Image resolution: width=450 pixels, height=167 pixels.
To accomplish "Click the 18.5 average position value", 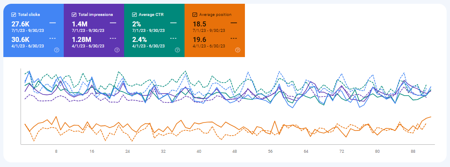I will click(x=199, y=23).
